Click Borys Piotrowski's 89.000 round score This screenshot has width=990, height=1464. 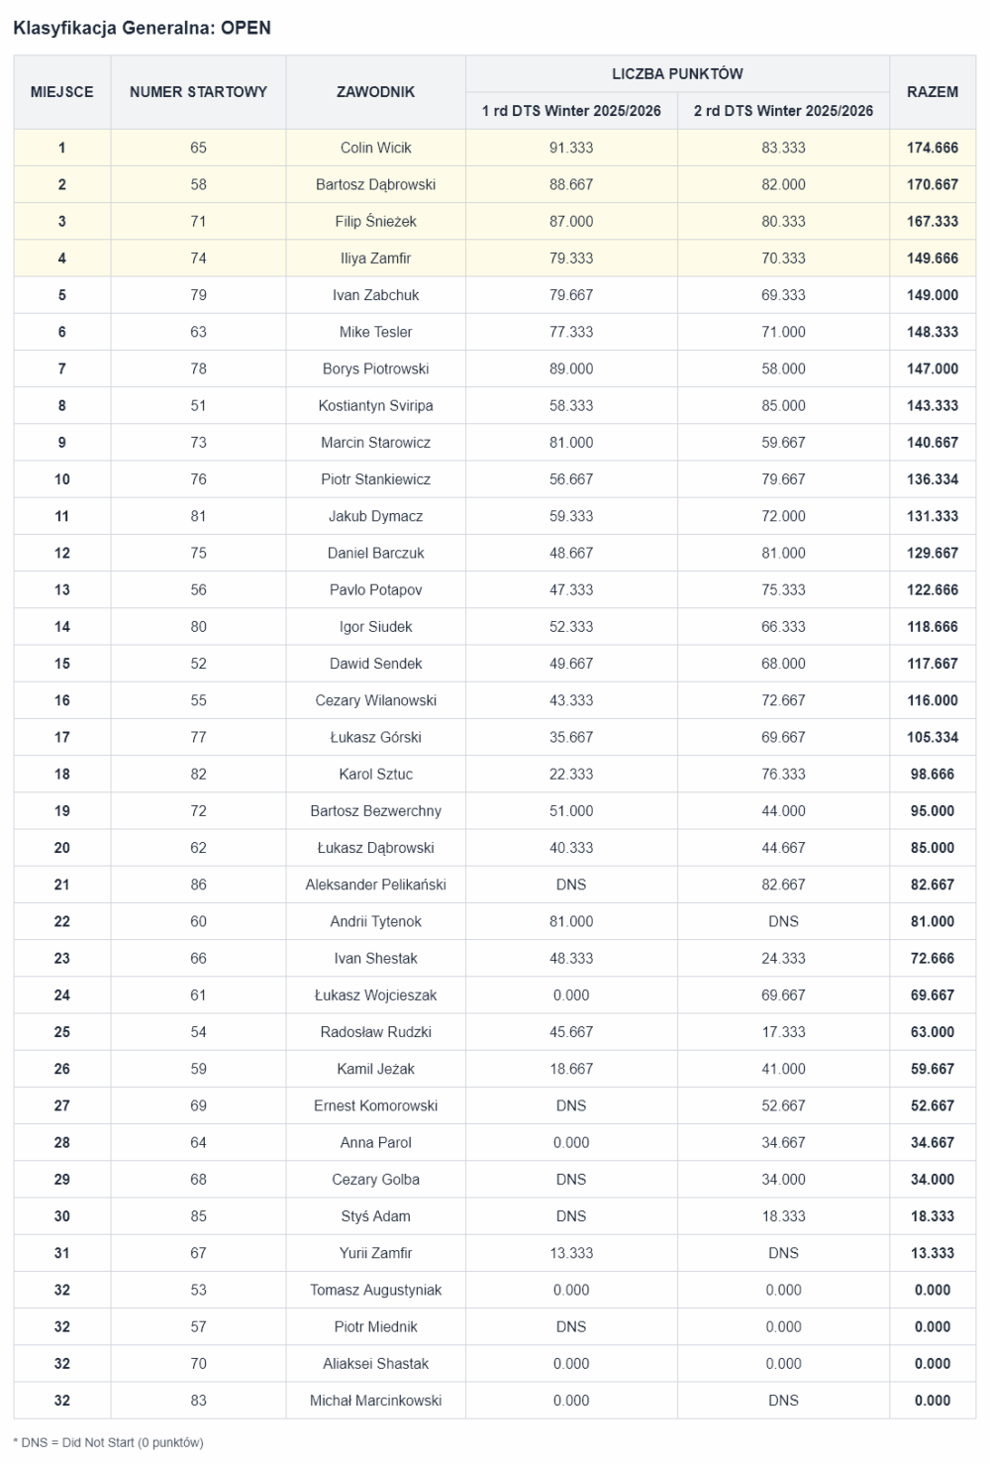pos(571,368)
